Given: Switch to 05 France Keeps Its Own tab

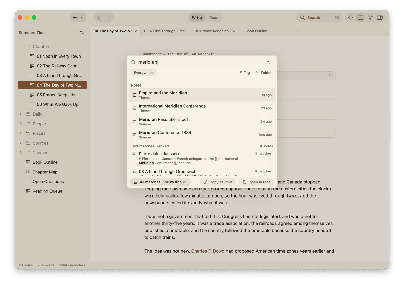Looking at the screenshot, I should [216, 31].
